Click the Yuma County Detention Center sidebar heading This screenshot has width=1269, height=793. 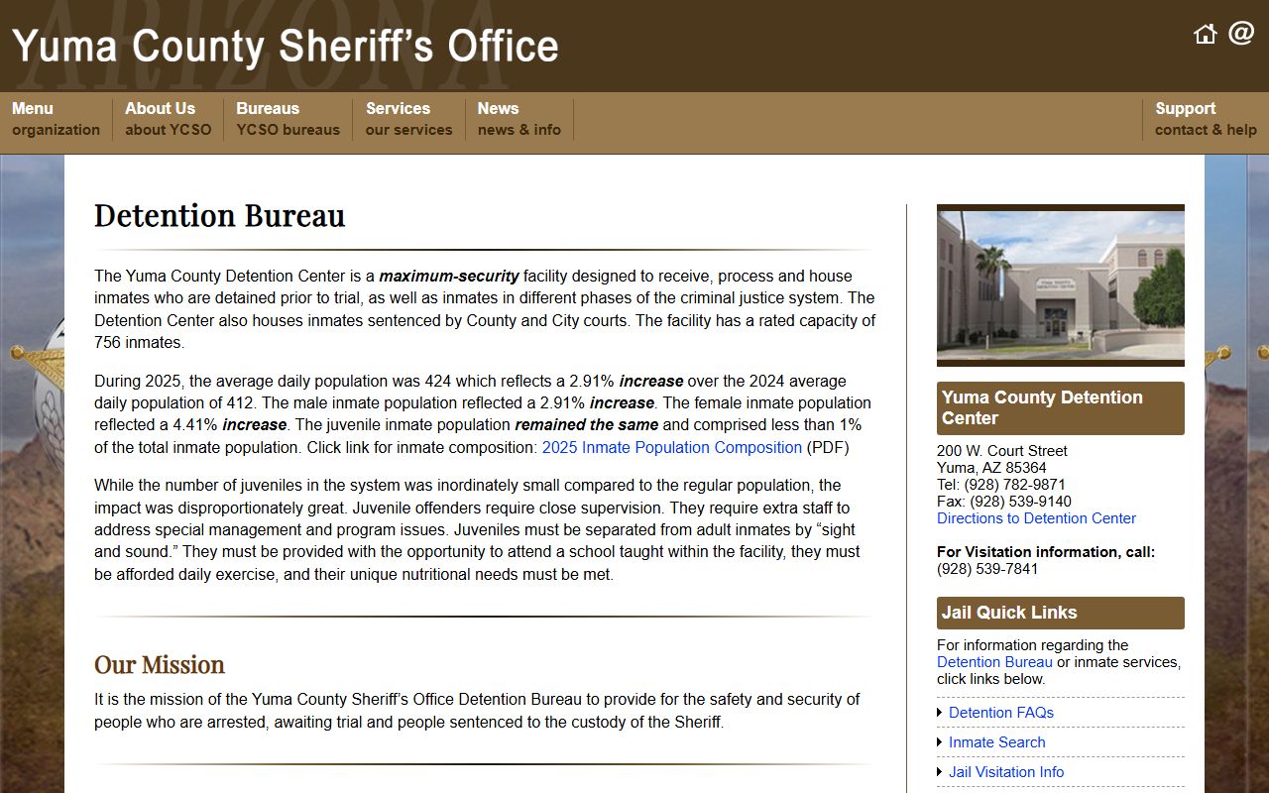(1060, 408)
